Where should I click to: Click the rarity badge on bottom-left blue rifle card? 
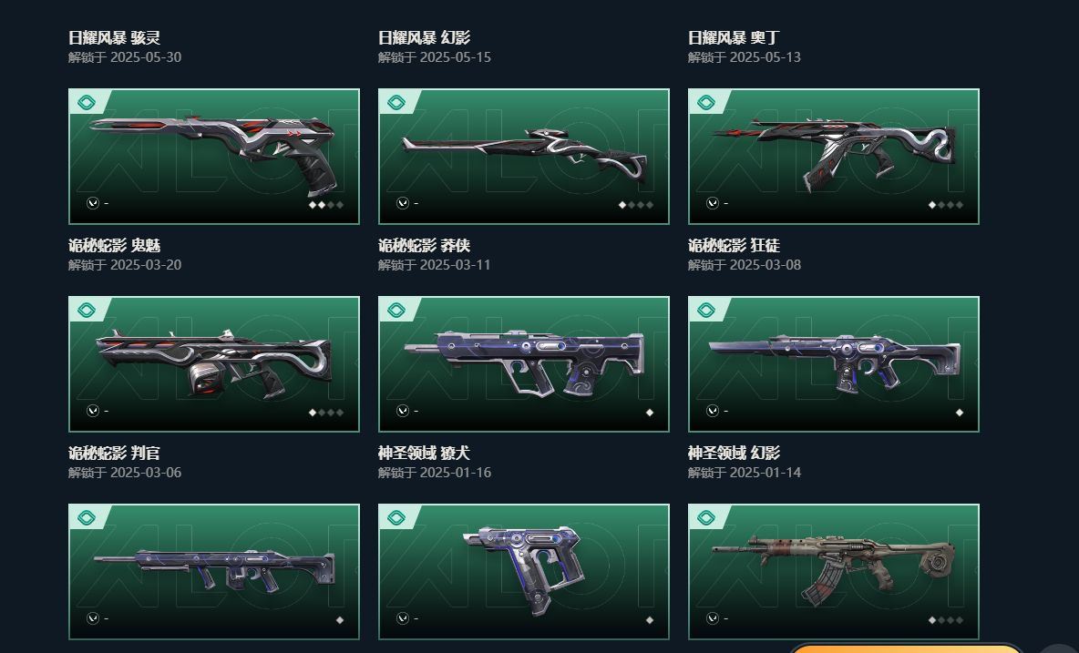[87, 517]
